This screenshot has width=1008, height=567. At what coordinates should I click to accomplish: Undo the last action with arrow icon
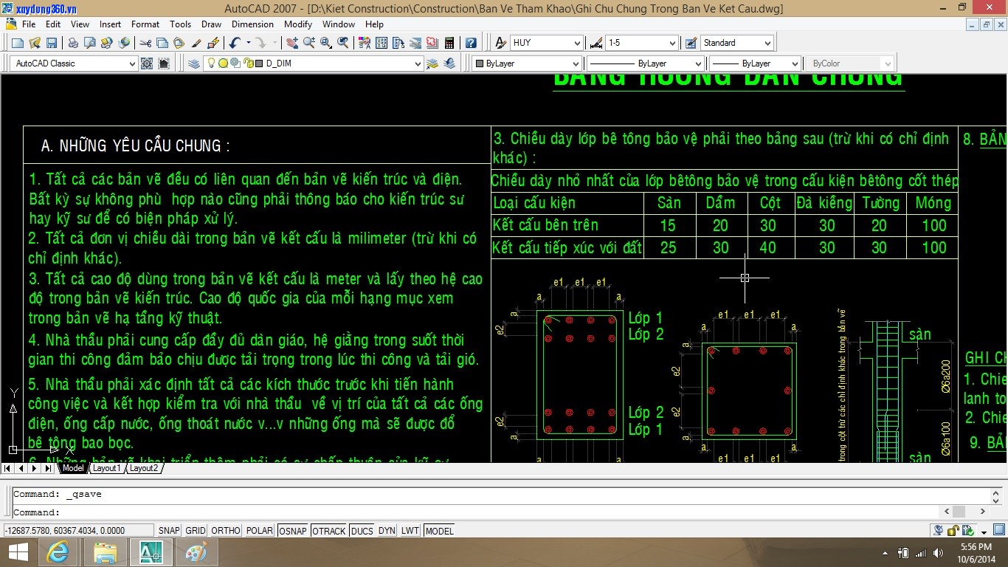tap(235, 43)
